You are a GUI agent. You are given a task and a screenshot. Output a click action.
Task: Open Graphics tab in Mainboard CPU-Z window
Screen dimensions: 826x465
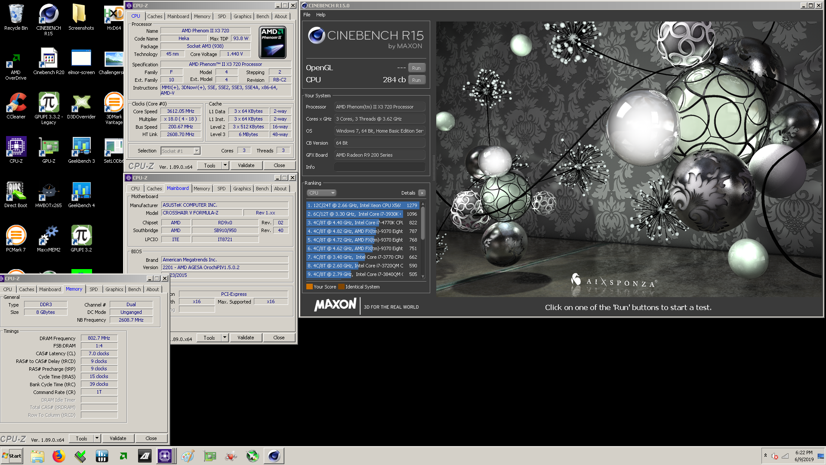click(242, 189)
